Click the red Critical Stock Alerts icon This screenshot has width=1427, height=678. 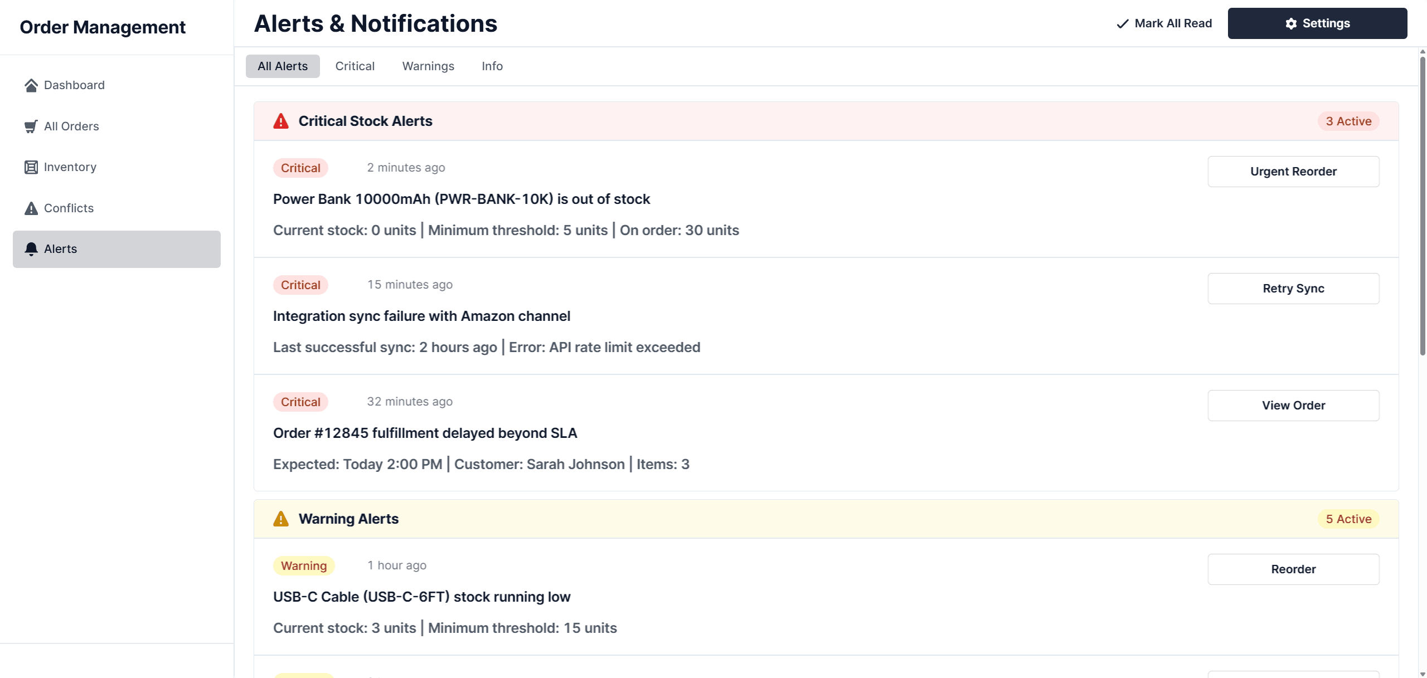(281, 121)
